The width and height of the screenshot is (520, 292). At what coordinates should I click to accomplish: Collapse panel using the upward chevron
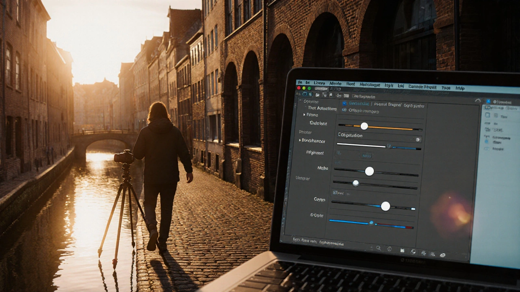478,101
